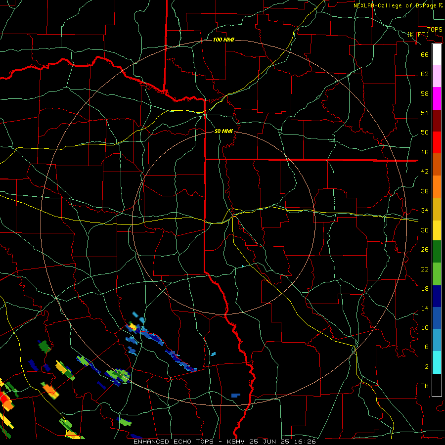Click the legend value 58
445x445 pixels.
425,93
